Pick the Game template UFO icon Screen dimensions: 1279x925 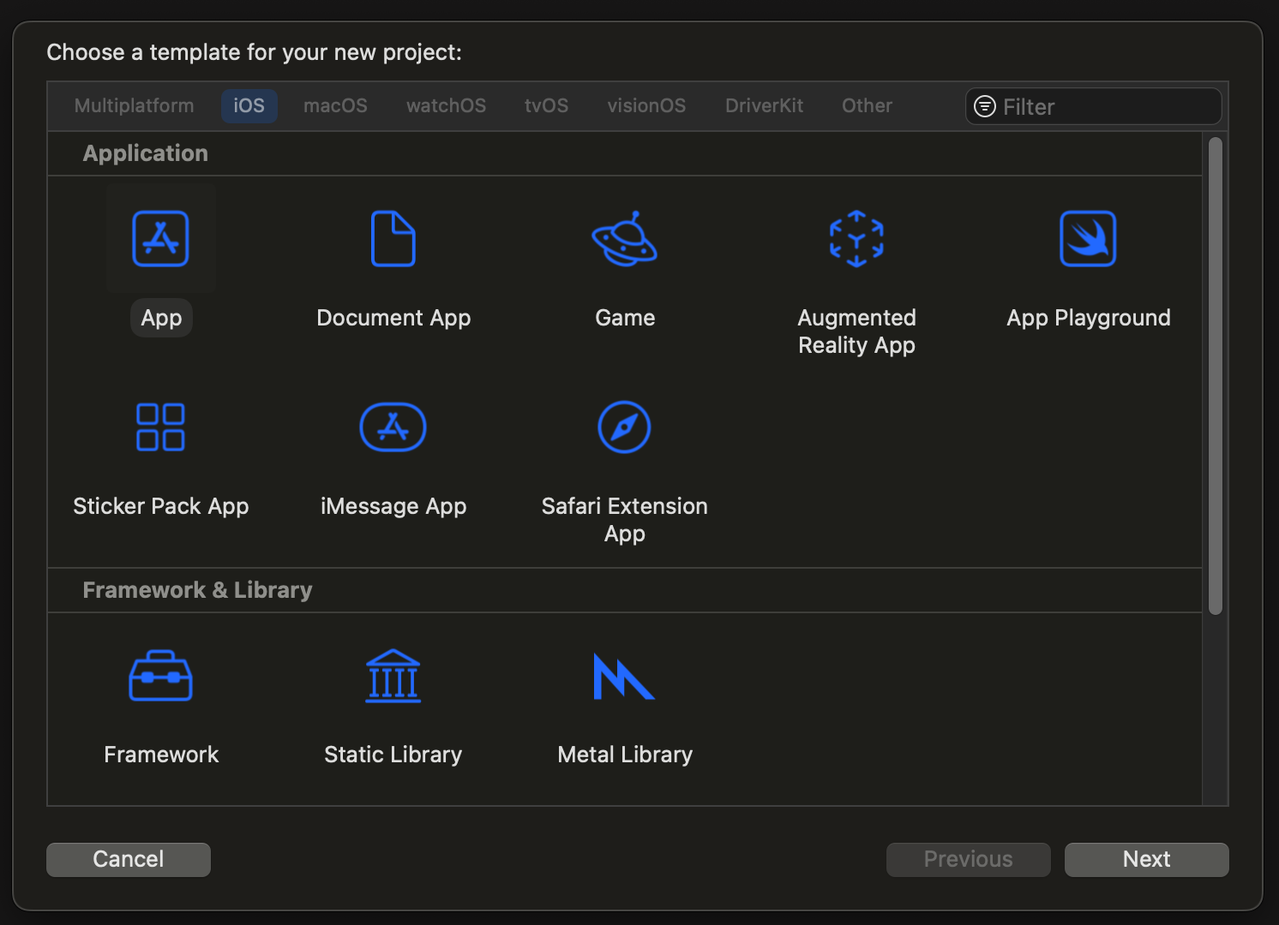pos(625,239)
